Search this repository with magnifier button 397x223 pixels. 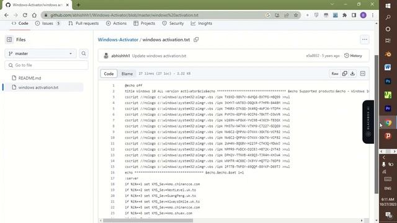click(x=84, y=54)
